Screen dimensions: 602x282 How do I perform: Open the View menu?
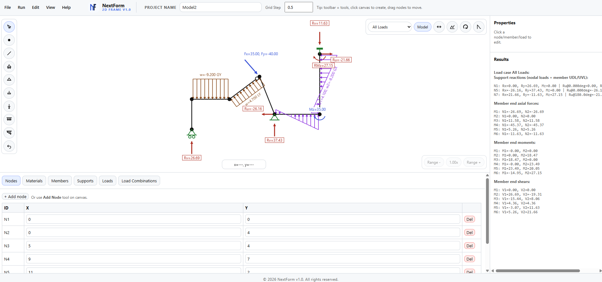tap(50, 7)
